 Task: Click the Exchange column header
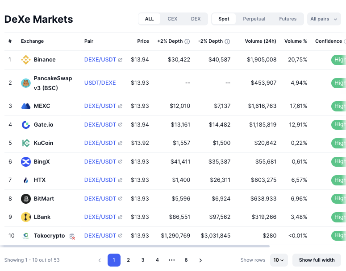[32, 41]
